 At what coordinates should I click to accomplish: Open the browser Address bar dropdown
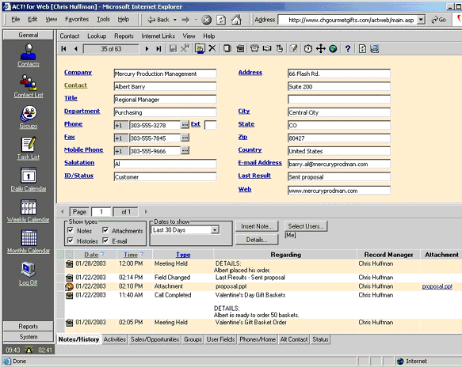click(422, 20)
